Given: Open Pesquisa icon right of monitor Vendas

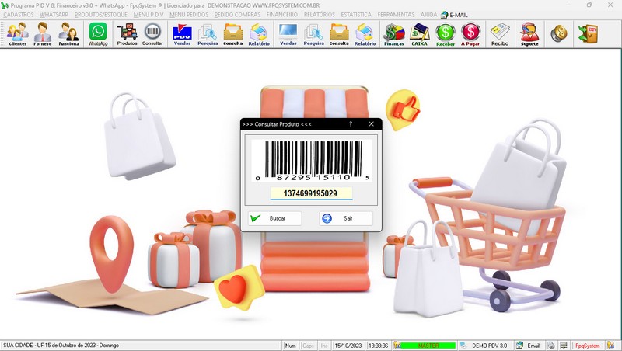Looking at the screenshot, I should [314, 34].
